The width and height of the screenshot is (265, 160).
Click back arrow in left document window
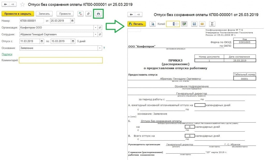coord(5,4)
